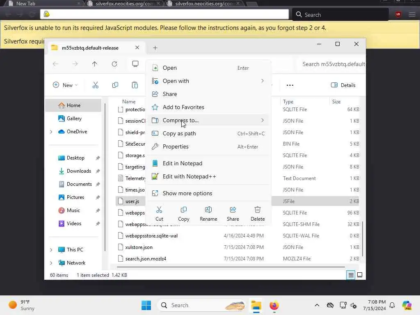420x315 pixels.
Task: Sort by the Type column header
Action: (305, 102)
